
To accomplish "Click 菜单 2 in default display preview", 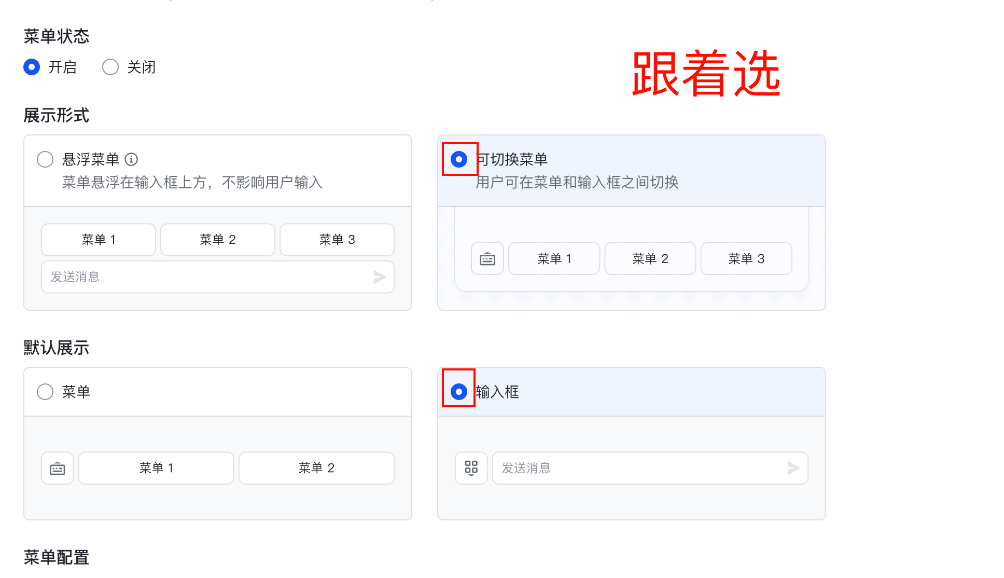I will [x=316, y=468].
